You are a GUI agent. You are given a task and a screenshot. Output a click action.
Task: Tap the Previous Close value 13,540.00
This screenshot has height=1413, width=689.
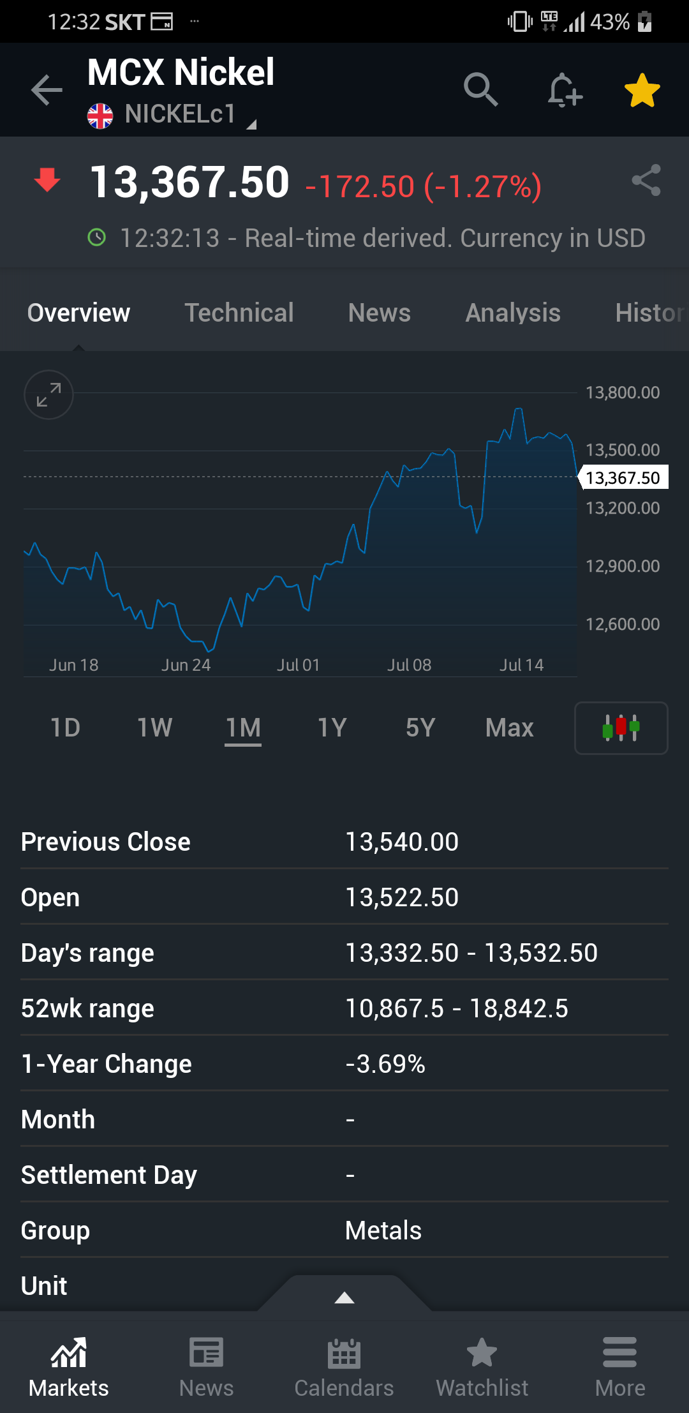tap(402, 842)
